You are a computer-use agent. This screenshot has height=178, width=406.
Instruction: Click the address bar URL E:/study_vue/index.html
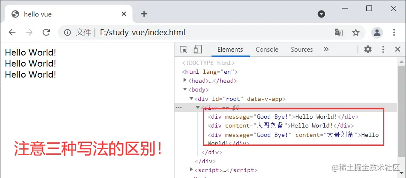tap(143, 33)
